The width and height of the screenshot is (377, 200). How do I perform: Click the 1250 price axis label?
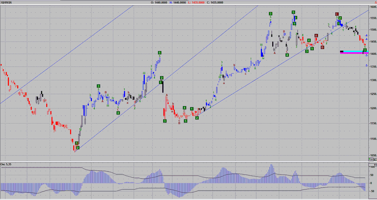(x=374, y=94)
